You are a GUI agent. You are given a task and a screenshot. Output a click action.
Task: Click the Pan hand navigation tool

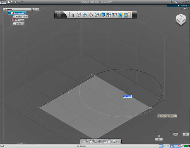pos(91,141)
